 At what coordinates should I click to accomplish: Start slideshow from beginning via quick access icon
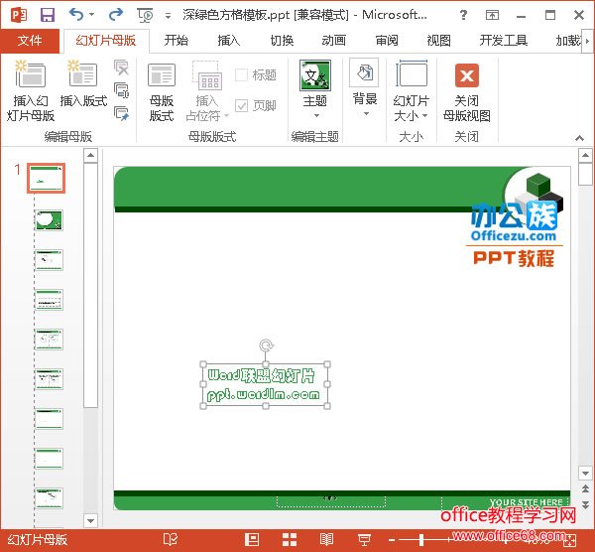click(145, 15)
